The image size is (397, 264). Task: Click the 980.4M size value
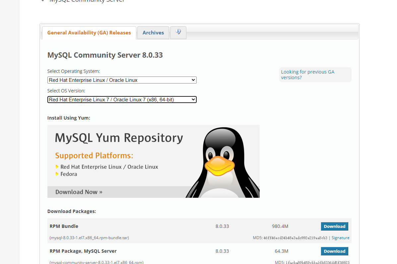[x=280, y=226]
